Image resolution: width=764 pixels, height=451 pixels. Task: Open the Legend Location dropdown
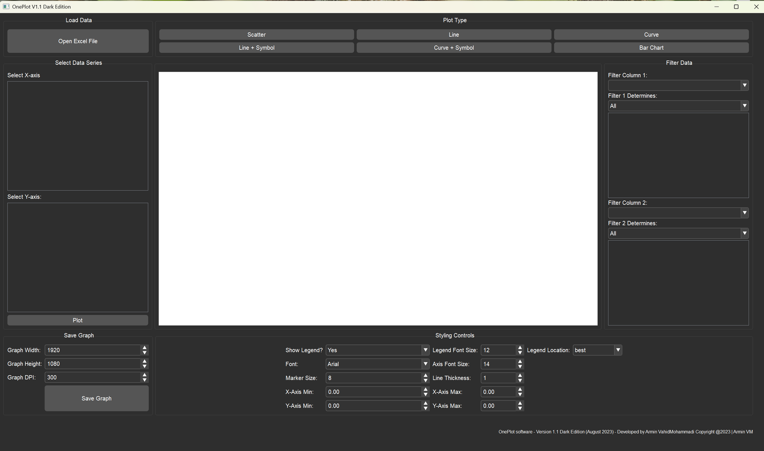point(617,350)
